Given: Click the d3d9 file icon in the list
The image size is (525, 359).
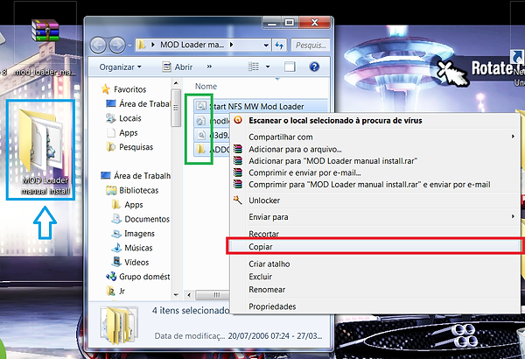Looking at the screenshot, I should [x=200, y=135].
